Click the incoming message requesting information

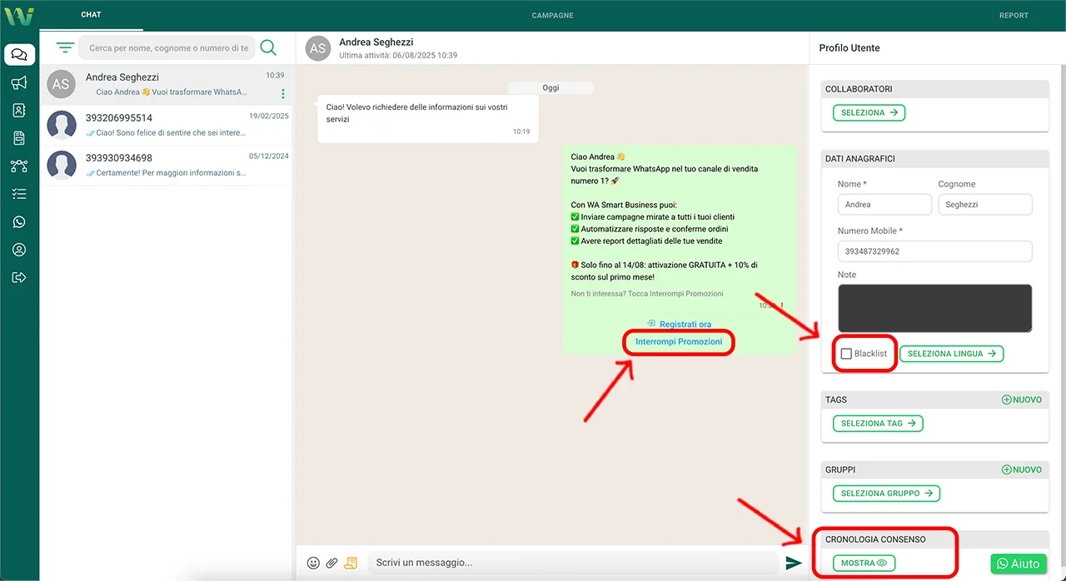[x=428, y=118]
